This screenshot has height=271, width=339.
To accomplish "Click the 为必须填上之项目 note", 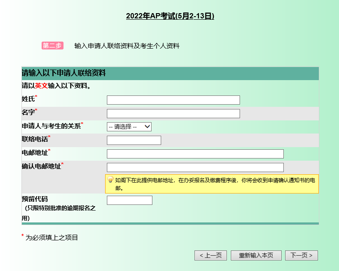I will [x=51, y=237].
